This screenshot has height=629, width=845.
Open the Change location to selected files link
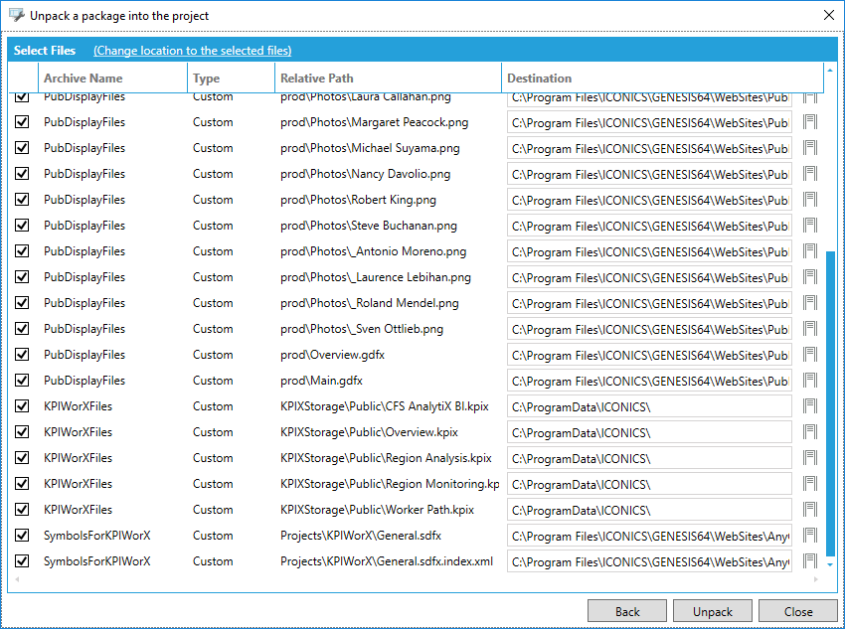pyautogui.click(x=192, y=51)
